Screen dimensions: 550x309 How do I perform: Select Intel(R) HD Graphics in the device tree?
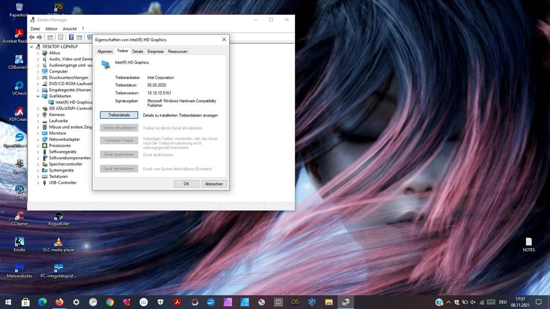[74, 102]
